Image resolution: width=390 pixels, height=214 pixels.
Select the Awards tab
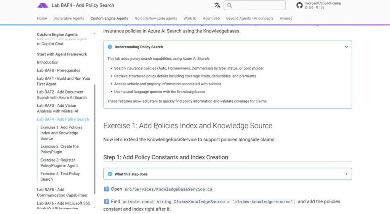(x=286, y=18)
